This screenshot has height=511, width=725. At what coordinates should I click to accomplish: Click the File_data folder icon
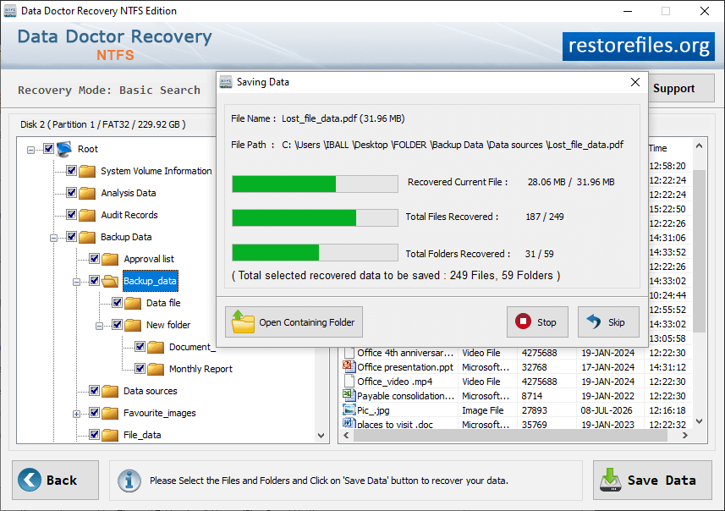click(110, 435)
